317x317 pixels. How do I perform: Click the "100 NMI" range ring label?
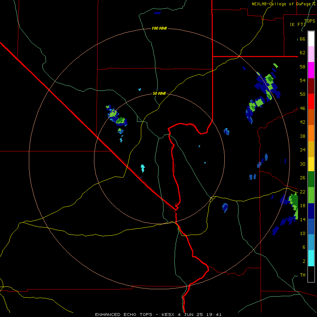tap(159, 28)
